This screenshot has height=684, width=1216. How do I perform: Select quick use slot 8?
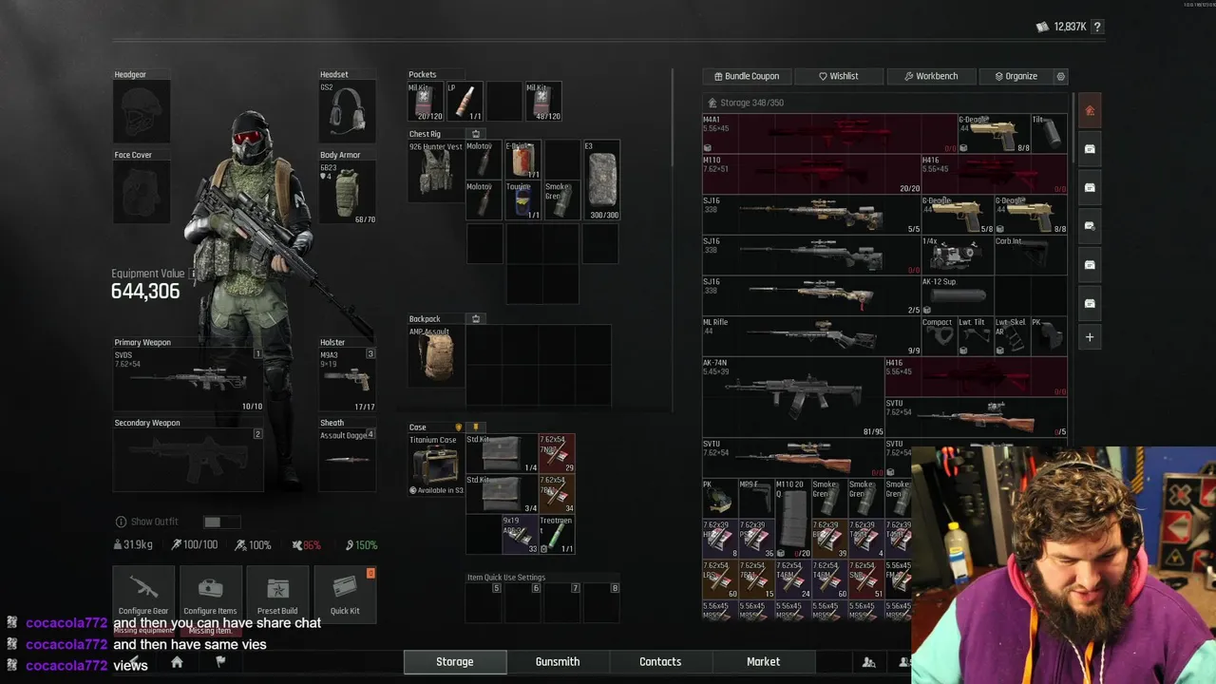pyautogui.click(x=601, y=602)
